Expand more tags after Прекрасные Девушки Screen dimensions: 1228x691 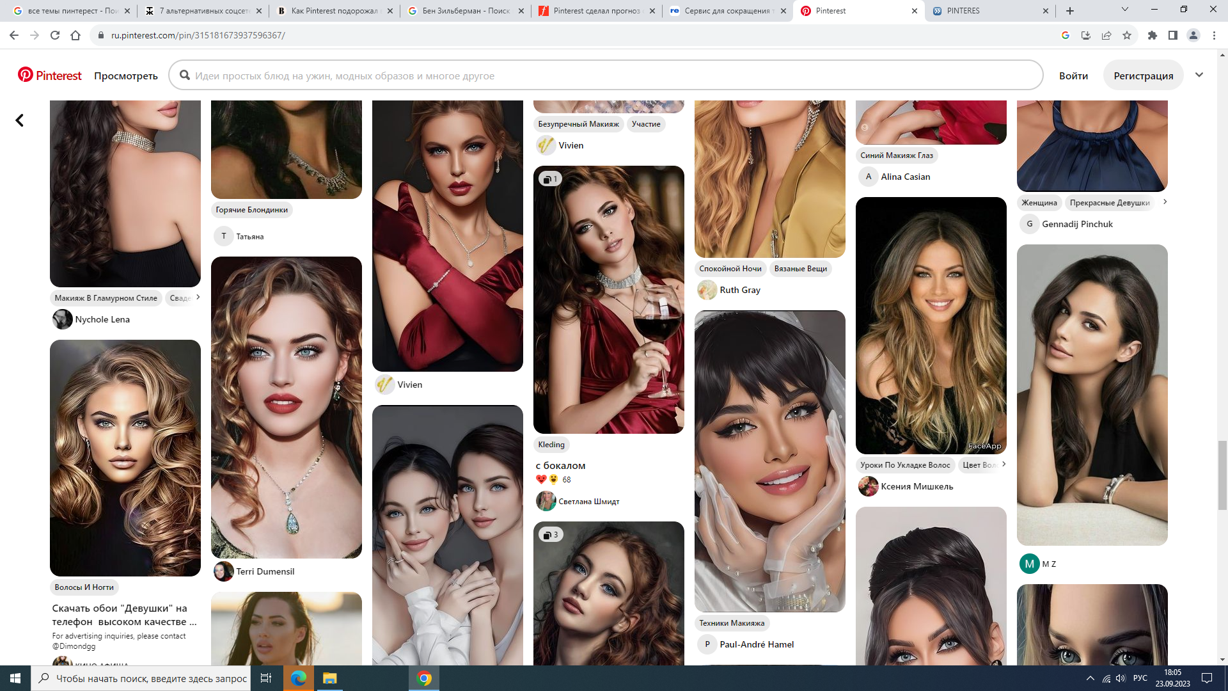click(x=1165, y=202)
